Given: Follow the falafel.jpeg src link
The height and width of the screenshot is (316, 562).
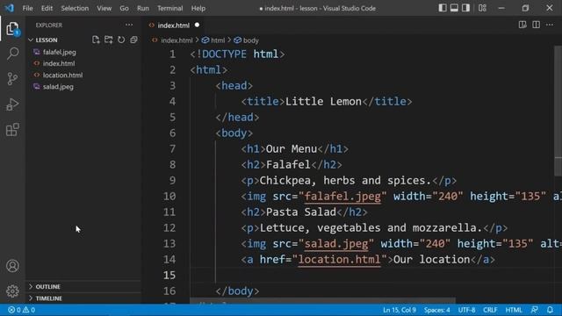Looking at the screenshot, I should pyautogui.click(x=342, y=196).
